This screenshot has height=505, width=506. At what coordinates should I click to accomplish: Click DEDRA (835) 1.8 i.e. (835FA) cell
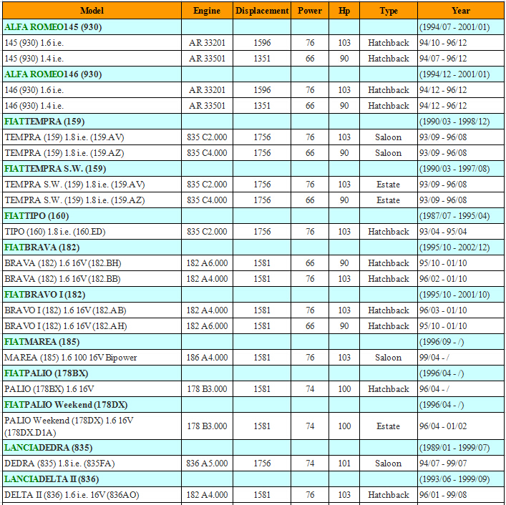coord(92,464)
